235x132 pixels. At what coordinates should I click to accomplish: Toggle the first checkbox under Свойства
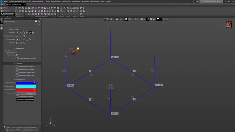[17, 67]
